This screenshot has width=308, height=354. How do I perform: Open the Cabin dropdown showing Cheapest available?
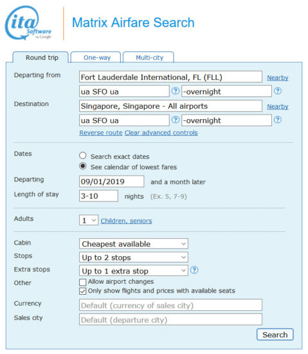click(134, 244)
